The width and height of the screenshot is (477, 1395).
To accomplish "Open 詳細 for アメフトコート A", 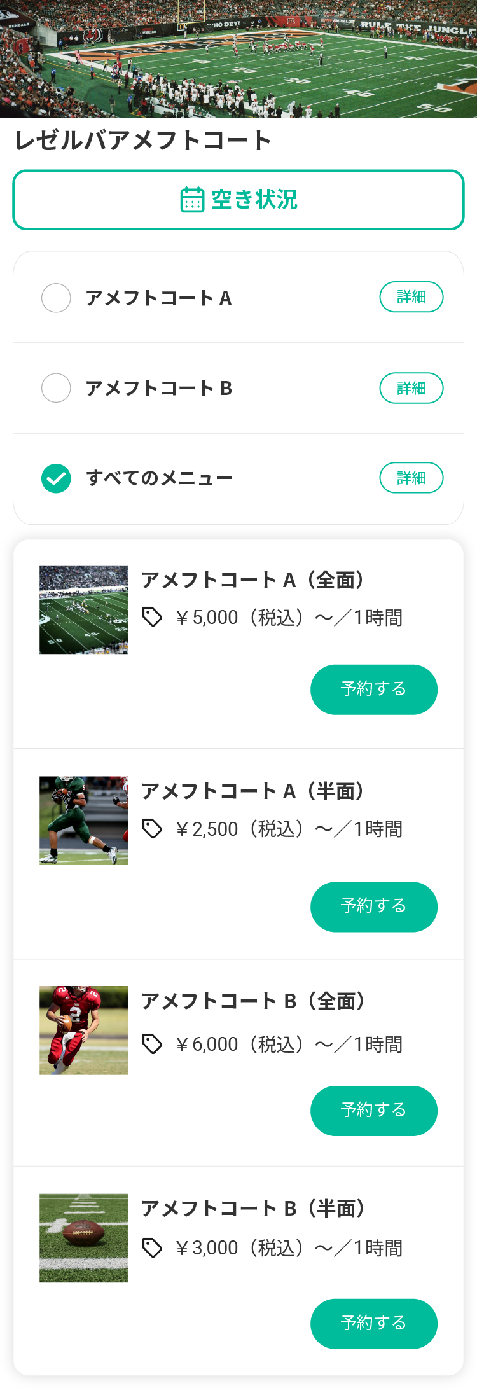I will click(411, 297).
